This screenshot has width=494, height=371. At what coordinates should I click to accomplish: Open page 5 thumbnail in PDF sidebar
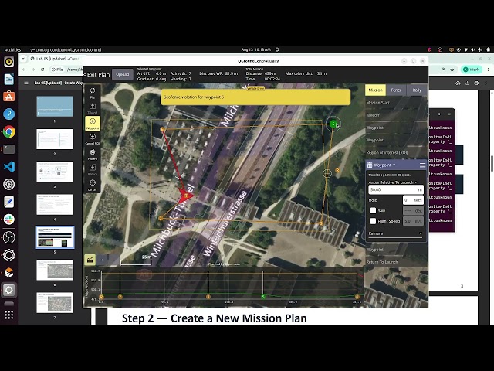(55, 237)
